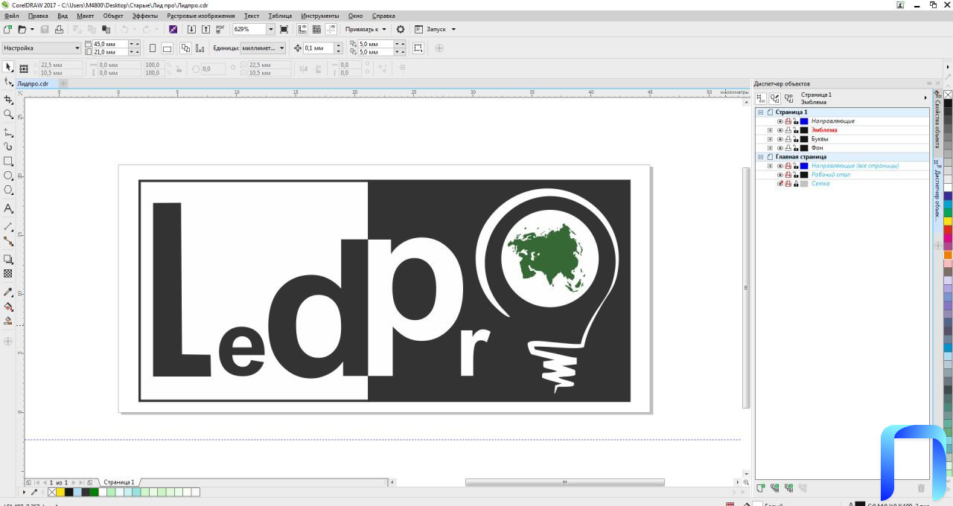Screen dimensions: 953x506
Task: Click the Import icon
Action: tap(191, 29)
